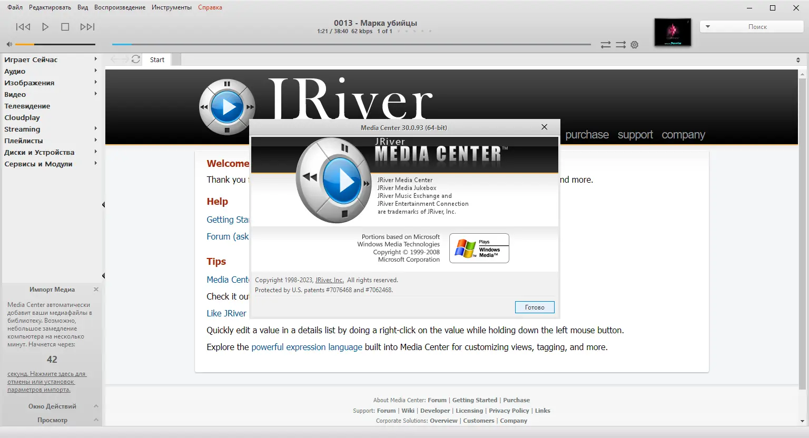The height and width of the screenshot is (438, 809).
Task: Open the Инструменты menu
Action: click(x=171, y=7)
